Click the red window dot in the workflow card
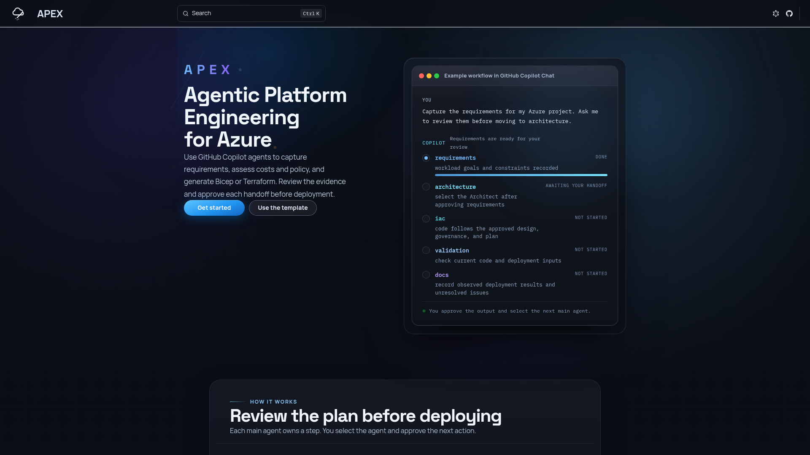Screen dimensions: 810x455 (421, 76)
